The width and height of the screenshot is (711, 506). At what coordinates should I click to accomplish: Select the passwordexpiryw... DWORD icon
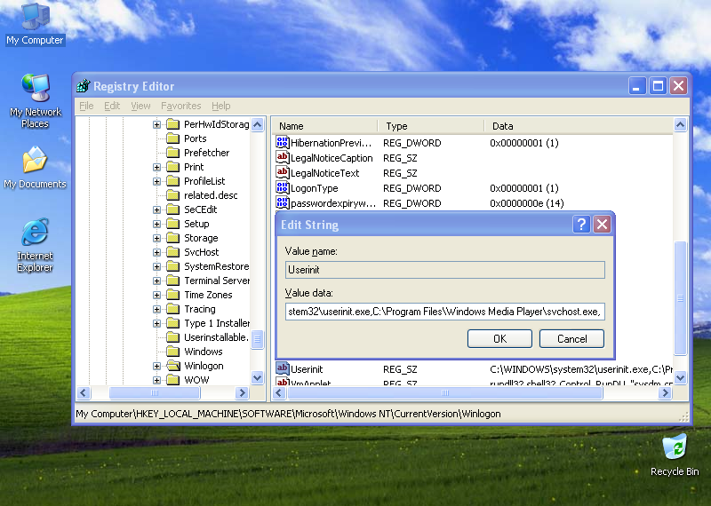coord(282,202)
